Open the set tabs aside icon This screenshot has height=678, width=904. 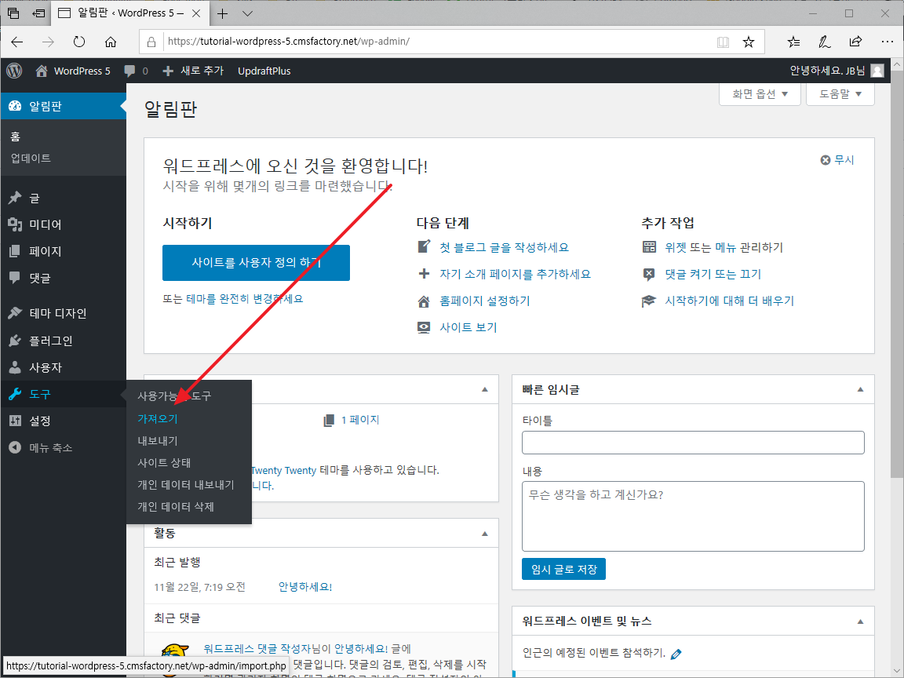pos(38,13)
